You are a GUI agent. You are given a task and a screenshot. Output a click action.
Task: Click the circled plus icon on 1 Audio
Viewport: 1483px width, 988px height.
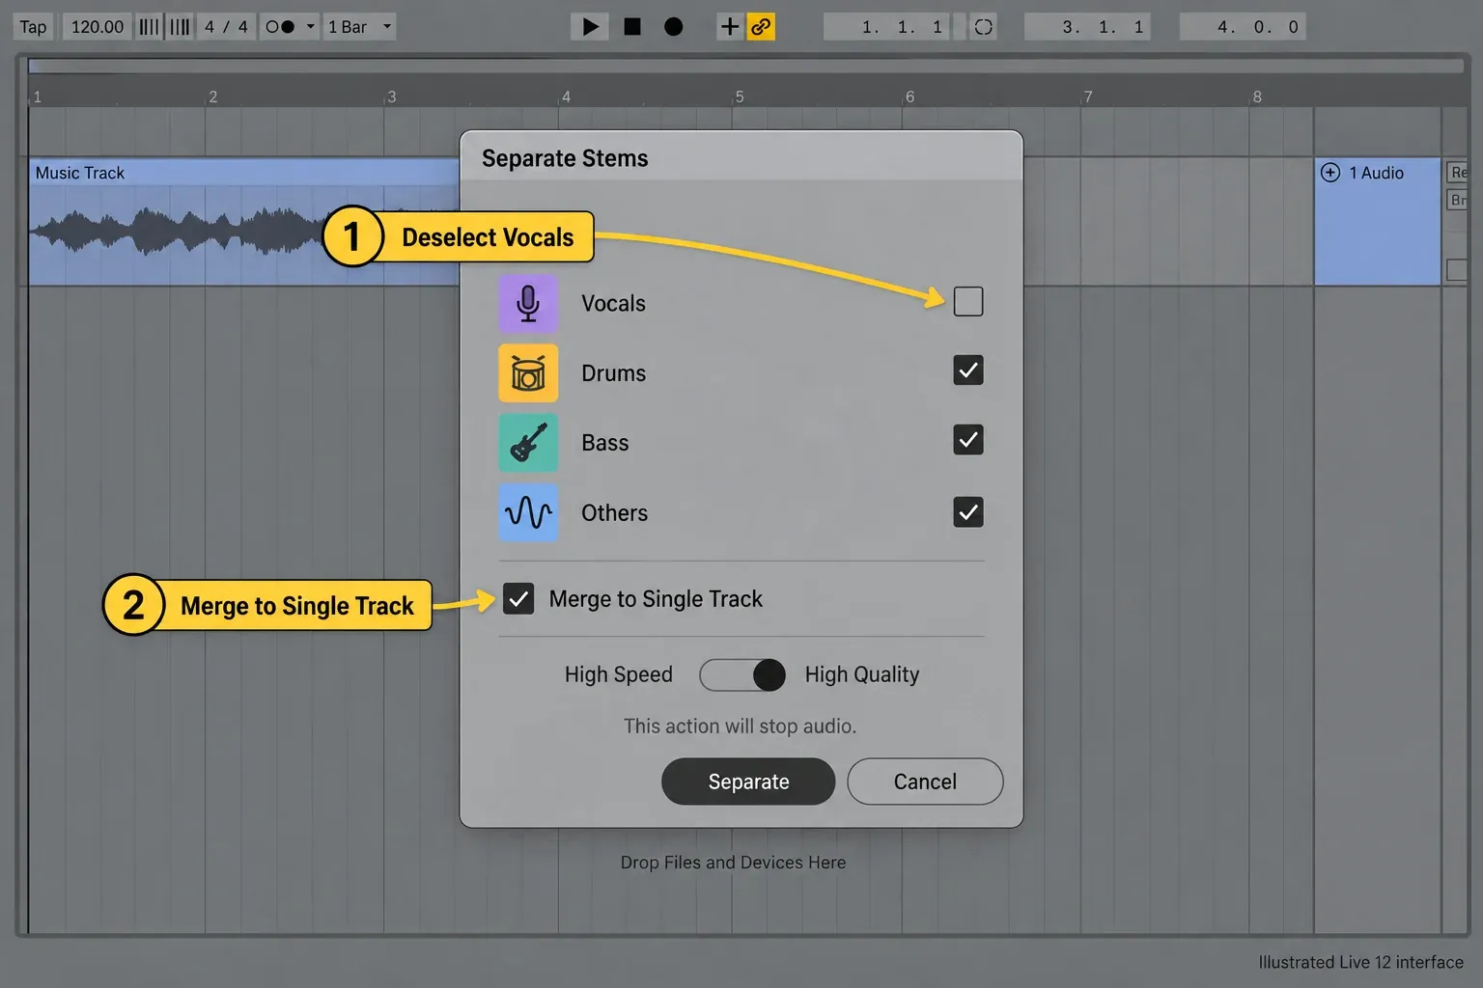(1330, 173)
